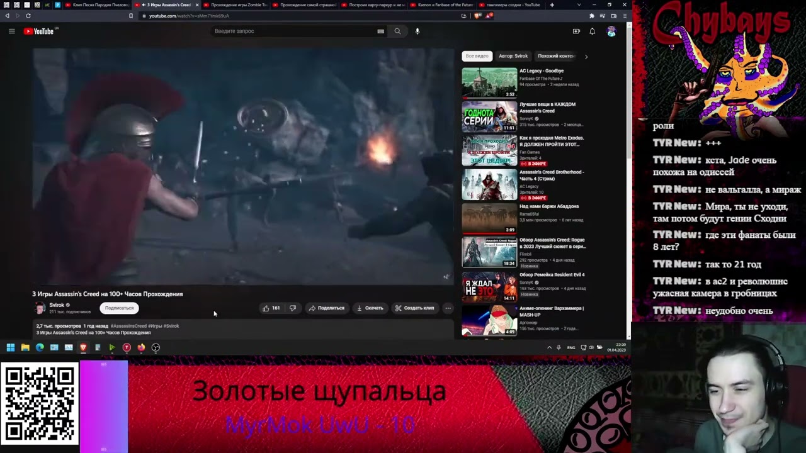This screenshot has width=806, height=453.
Task: Open the account avatar menu
Action: point(611,31)
